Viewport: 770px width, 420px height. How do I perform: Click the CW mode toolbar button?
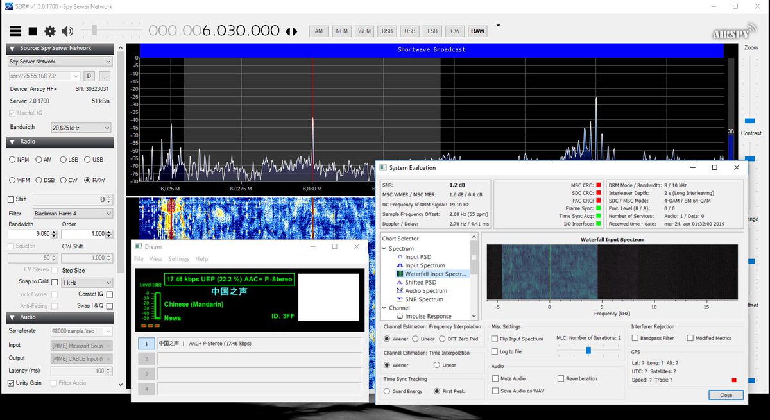pyautogui.click(x=455, y=31)
